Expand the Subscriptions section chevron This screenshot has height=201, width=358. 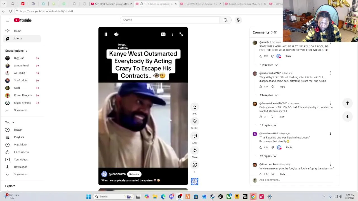click(x=27, y=51)
